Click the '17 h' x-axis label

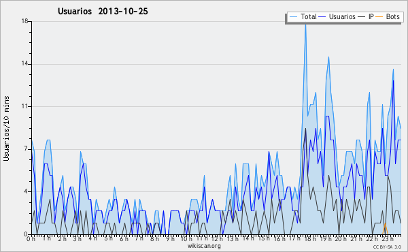294,238
